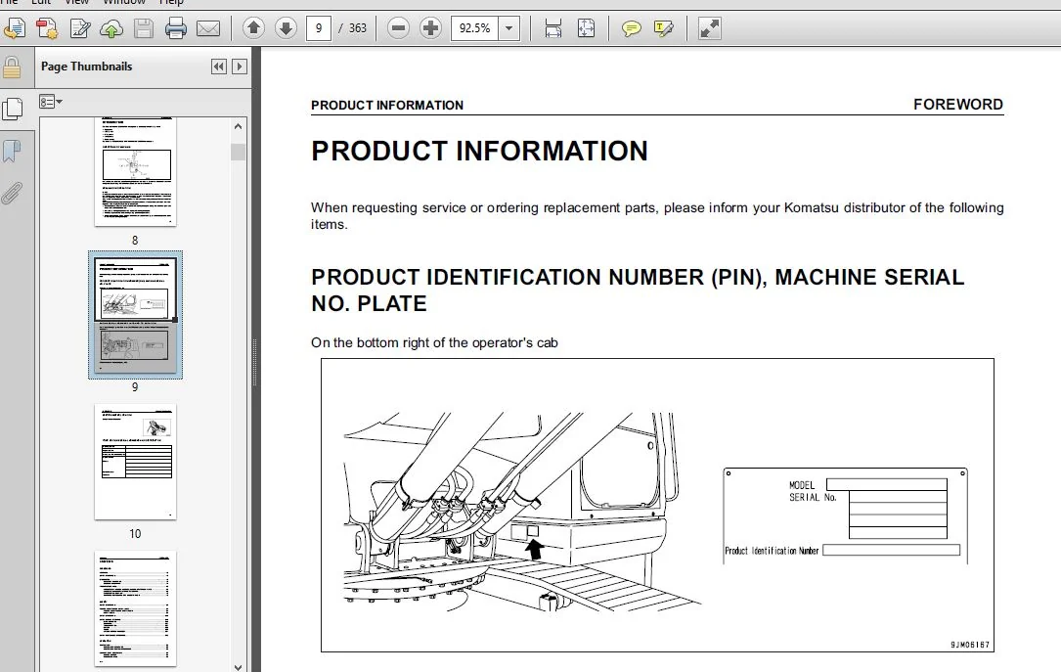Click the '9JM06167' figure code text

[970, 645]
